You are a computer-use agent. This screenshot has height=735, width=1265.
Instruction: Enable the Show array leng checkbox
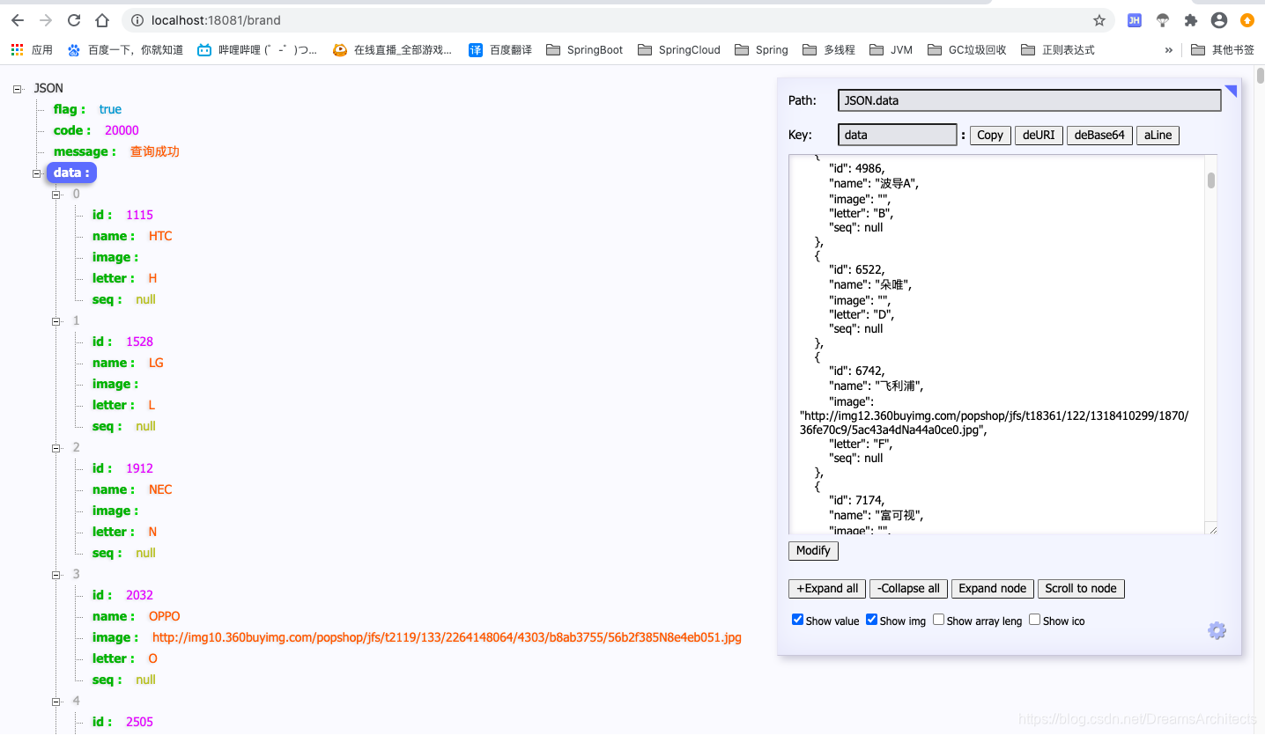[x=939, y=620]
